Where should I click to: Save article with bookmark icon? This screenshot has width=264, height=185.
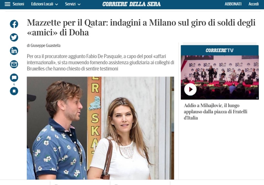pos(14,91)
